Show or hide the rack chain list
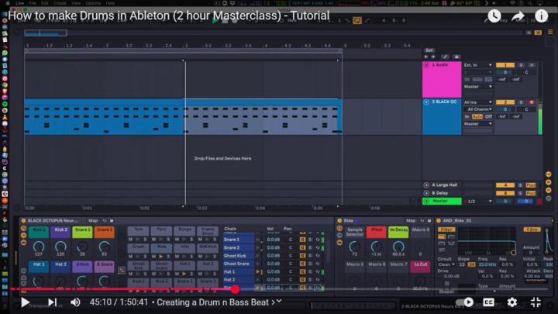 coord(23,236)
